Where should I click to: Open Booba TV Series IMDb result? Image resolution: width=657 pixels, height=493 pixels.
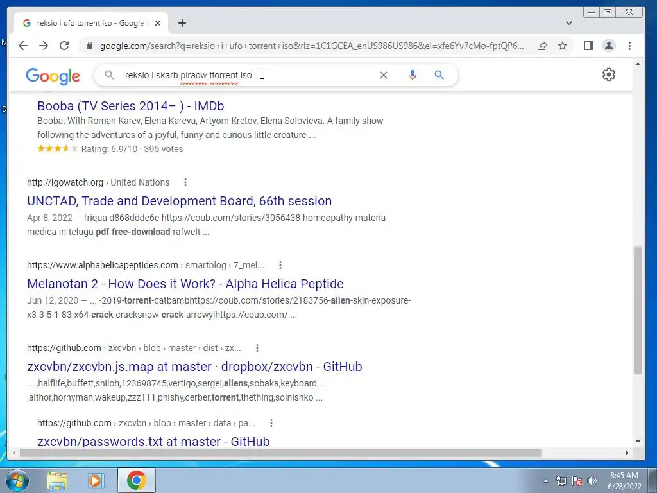coord(131,106)
